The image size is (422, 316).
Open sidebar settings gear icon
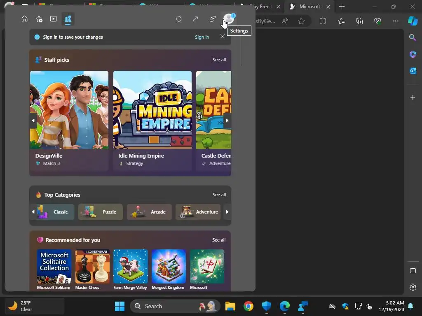pyautogui.click(x=413, y=287)
